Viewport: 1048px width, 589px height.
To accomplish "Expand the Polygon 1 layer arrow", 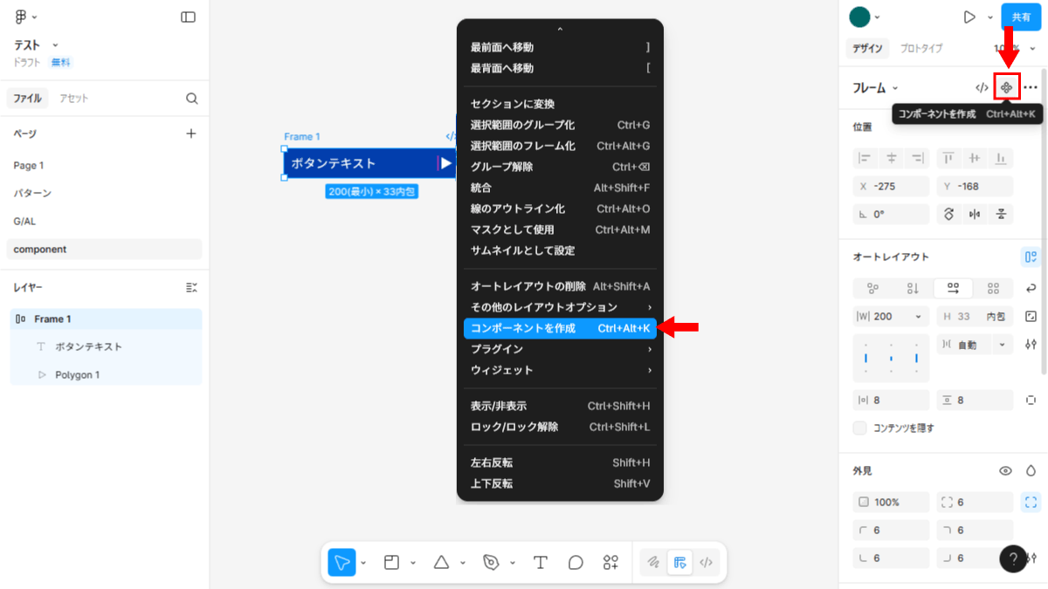I will pyautogui.click(x=41, y=374).
